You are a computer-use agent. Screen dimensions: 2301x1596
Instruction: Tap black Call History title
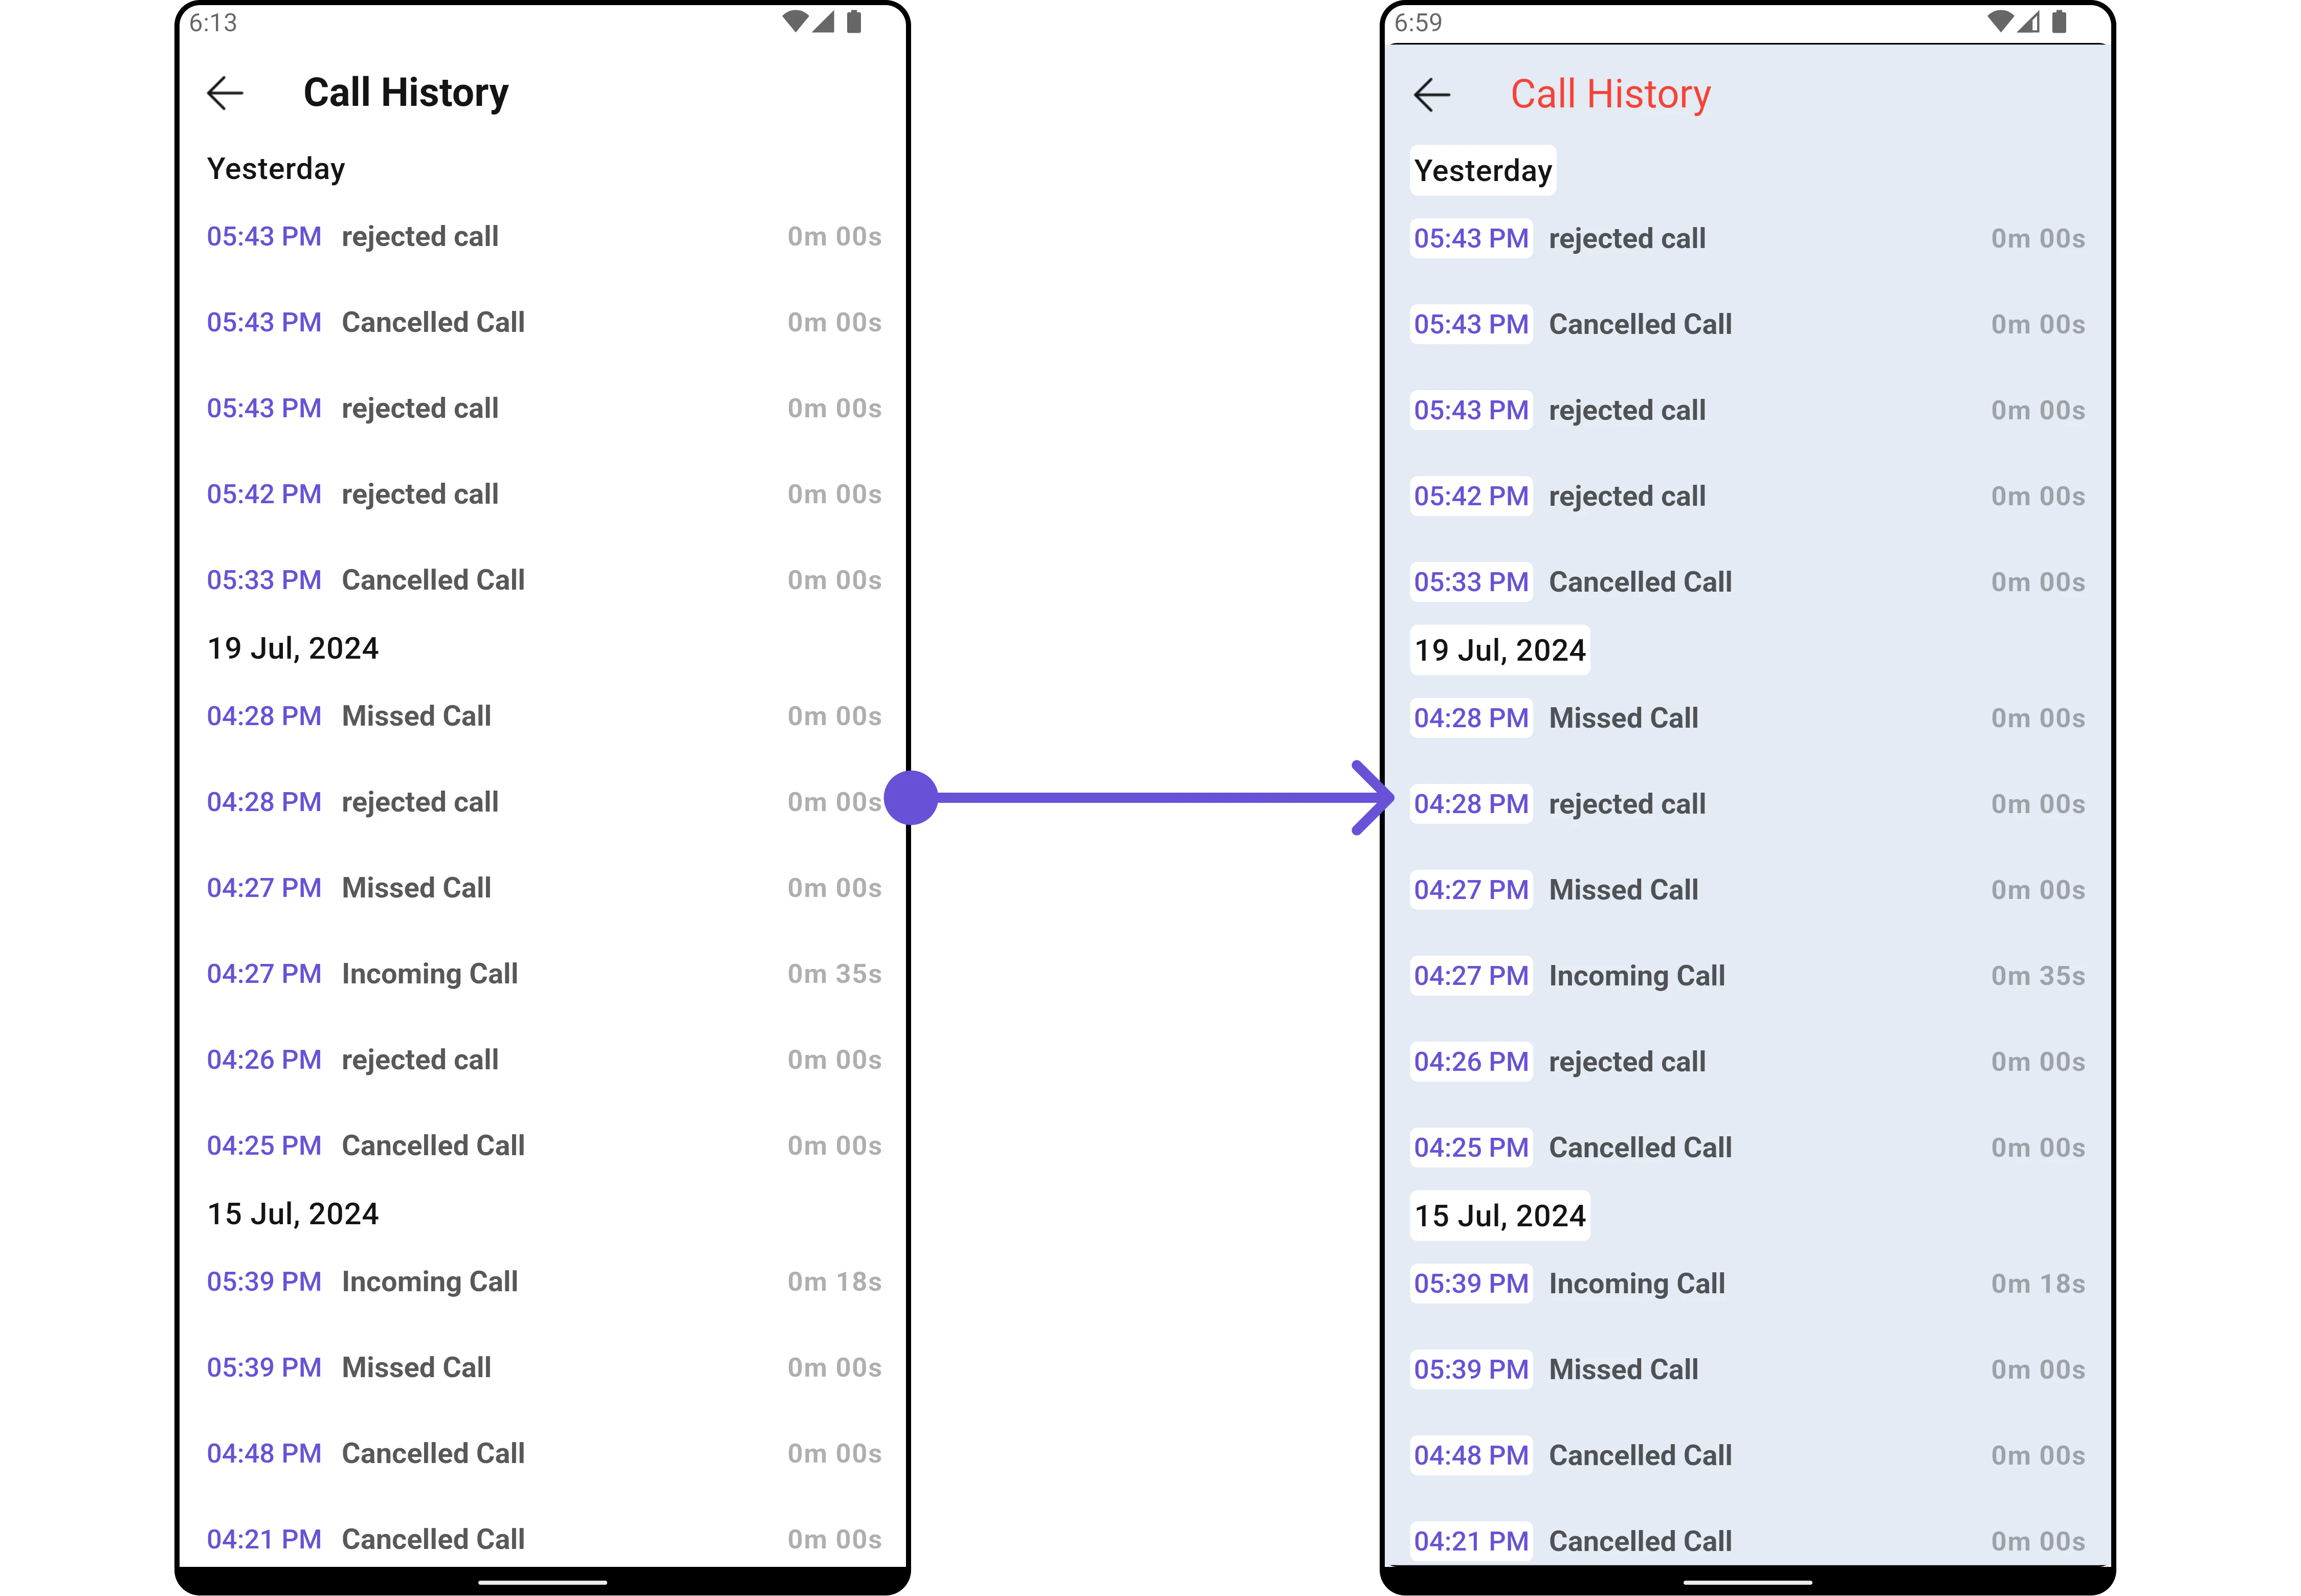405,93
